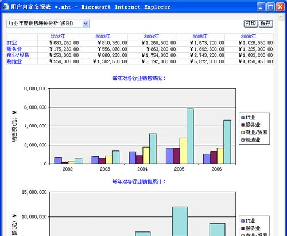
Task: Click the 2003 axis label in first chart
Action: click(x=105, y=169)
